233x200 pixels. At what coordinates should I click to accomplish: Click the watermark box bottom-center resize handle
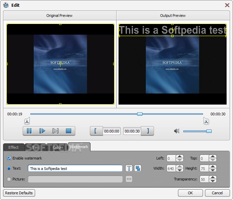coord(172,36)
